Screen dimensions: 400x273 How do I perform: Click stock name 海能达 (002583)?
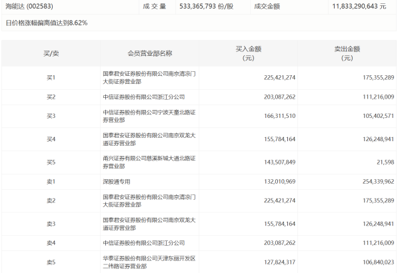[29, 7]
